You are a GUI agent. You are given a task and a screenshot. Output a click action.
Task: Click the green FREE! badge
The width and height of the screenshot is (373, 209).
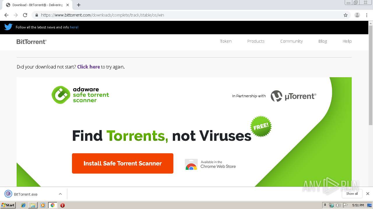coord(261,126)
